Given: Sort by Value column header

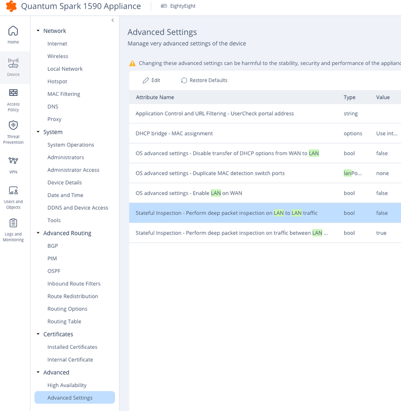Looking at the screenshot, I should (382, 97).
